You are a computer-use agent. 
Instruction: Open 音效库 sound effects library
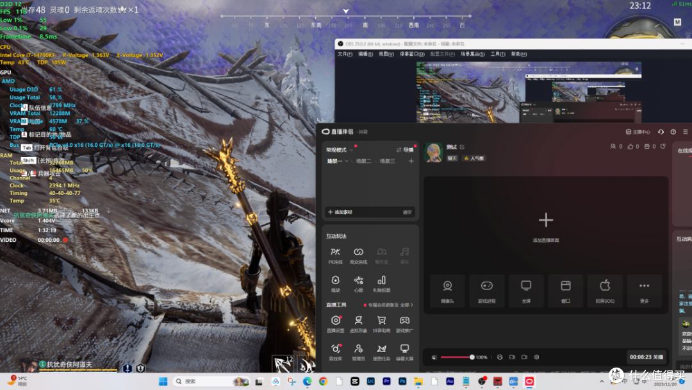point(335,352)
